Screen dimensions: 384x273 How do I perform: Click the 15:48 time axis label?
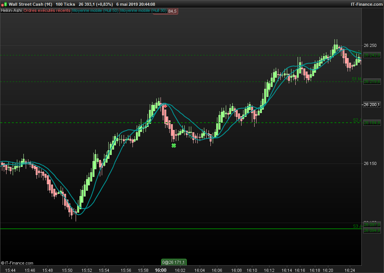click(48, 270)
